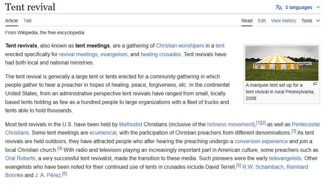
Task: Open the Edit tab
Action: point(262,21)
